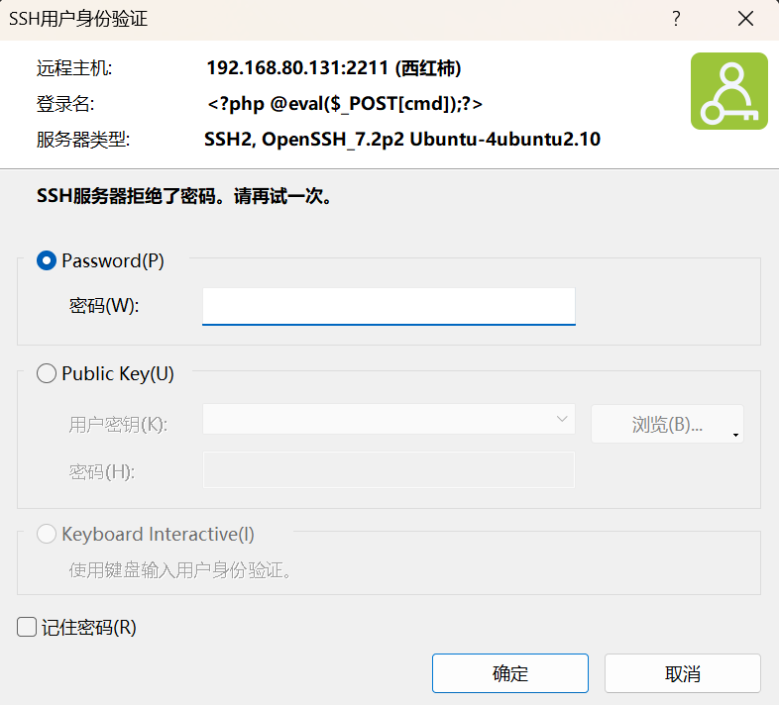Click the 密码(W): label
The image size is (779, 705).
(104, 306)
